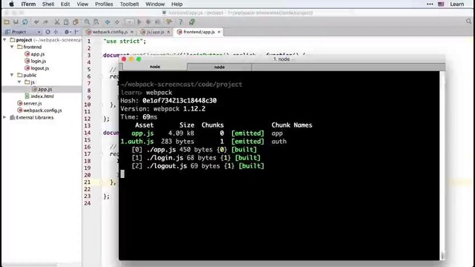Click the green icon after Help
The width and height of the screenshot is (475, 267).
(x=191, y=22)
